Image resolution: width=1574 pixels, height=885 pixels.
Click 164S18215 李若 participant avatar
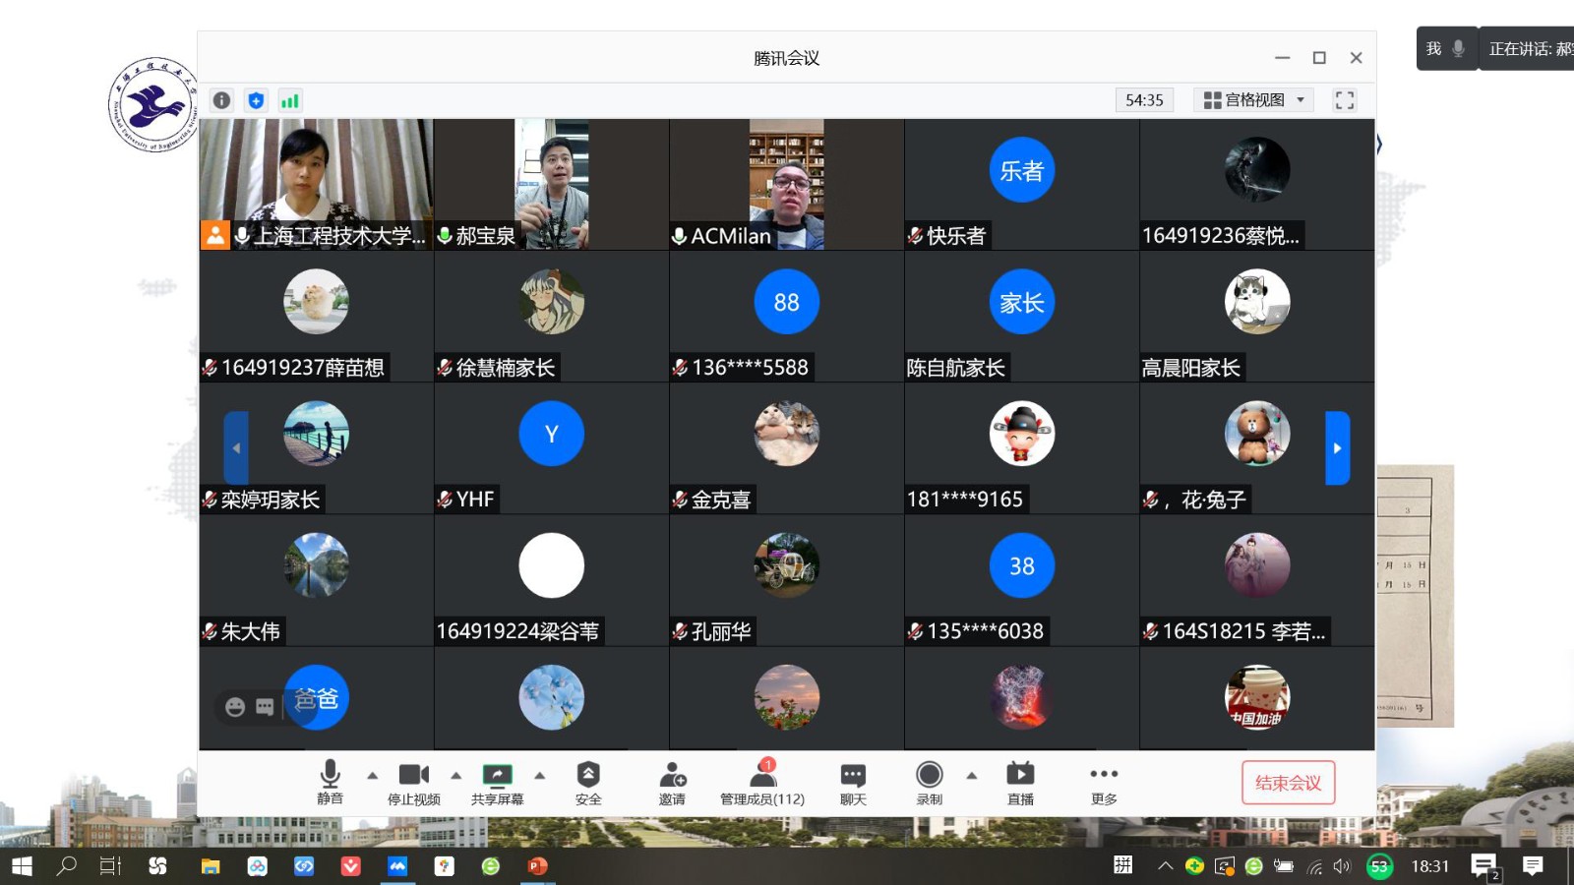[x=1257, y=565]
